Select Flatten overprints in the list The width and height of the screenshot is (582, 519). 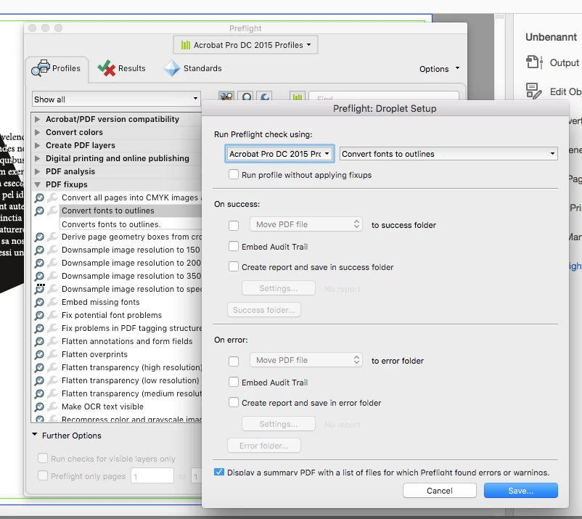click(94, 354)
